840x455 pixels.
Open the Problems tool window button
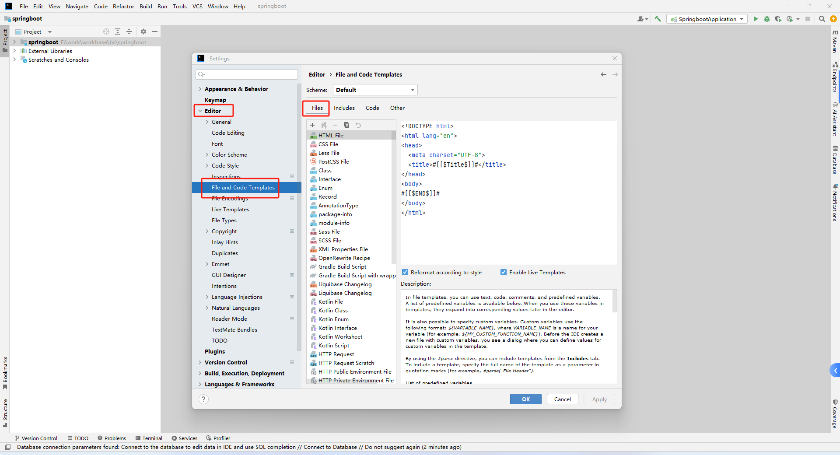(112, 438)
